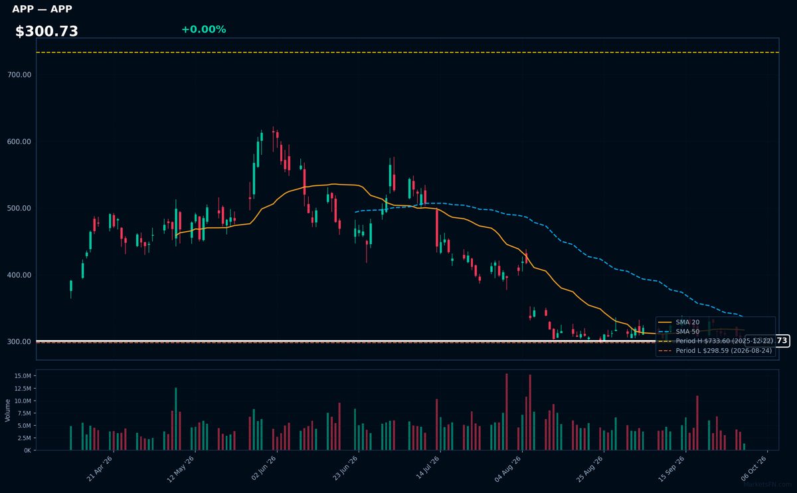Screen dimensions: 797x493
Task: Click the 500.00 price axis label
Action: [19, 209]
